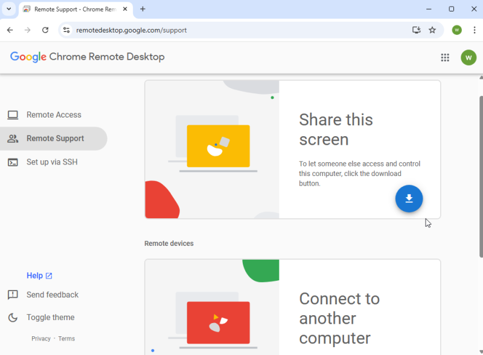Open Set up via SSH section
Screen dimensions: 483x355
(51, 162)
